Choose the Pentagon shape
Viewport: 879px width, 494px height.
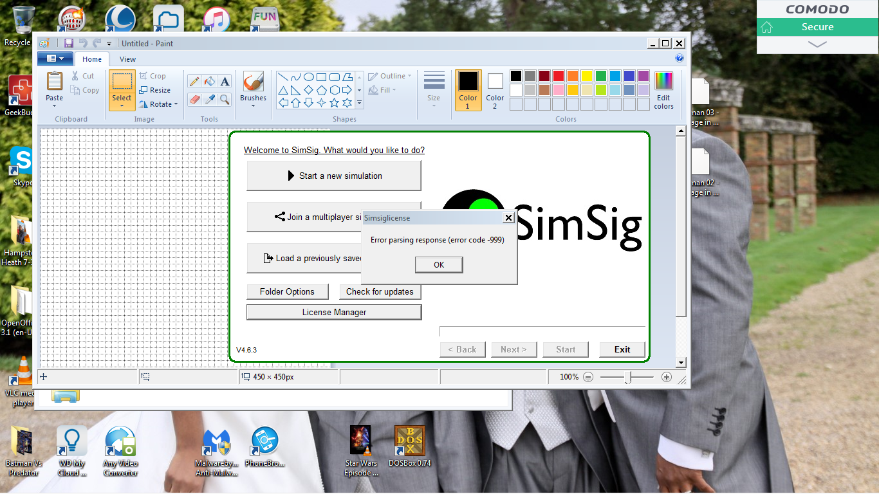coord(321,89)
